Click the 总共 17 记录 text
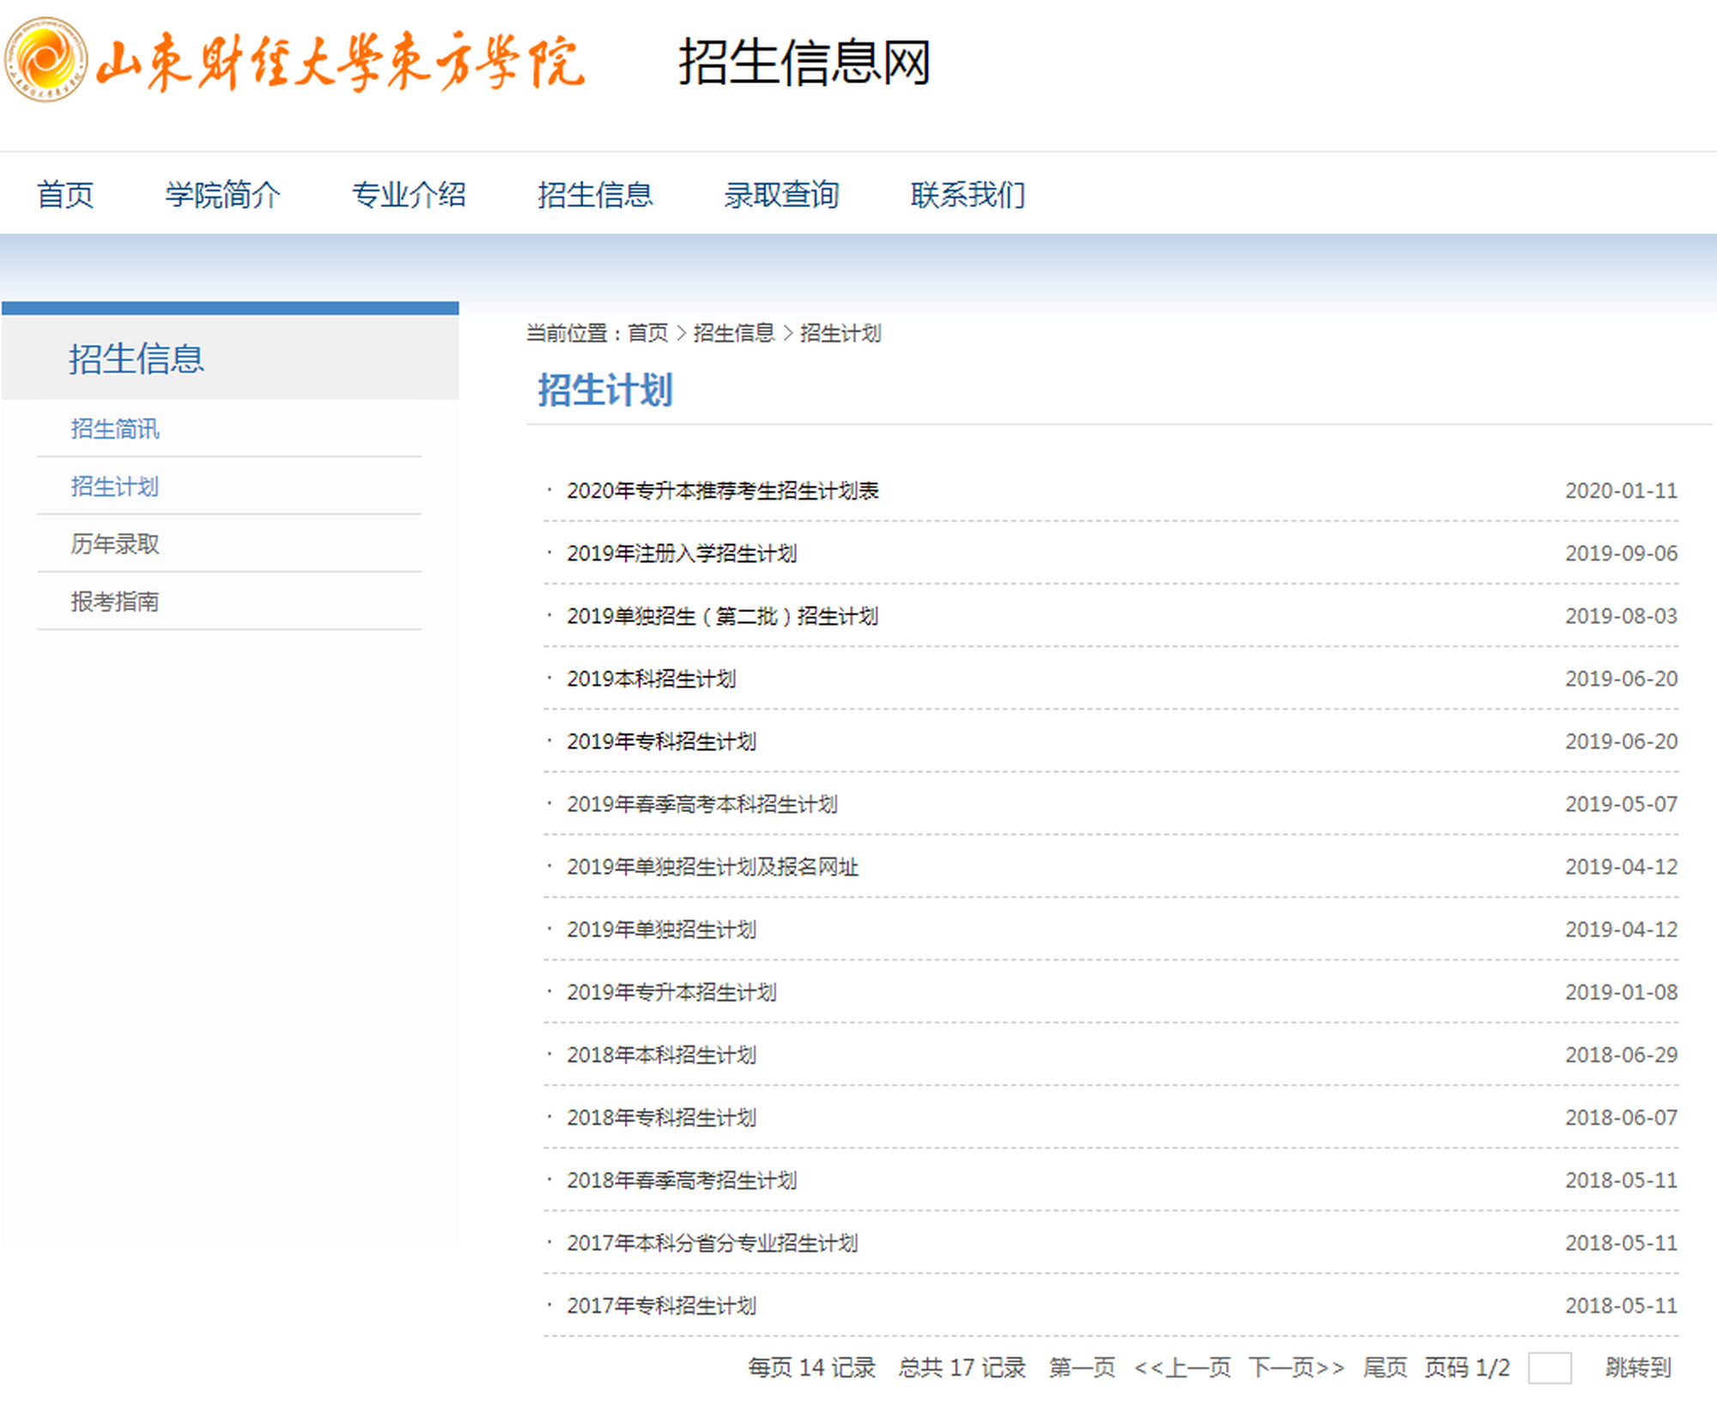1717x1423 pixels. point(962,1367)
